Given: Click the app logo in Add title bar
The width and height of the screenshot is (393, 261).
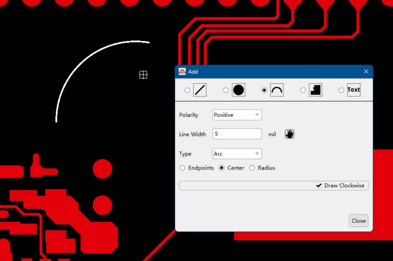Looking at the screenshot, I should (x=182, y=72).
